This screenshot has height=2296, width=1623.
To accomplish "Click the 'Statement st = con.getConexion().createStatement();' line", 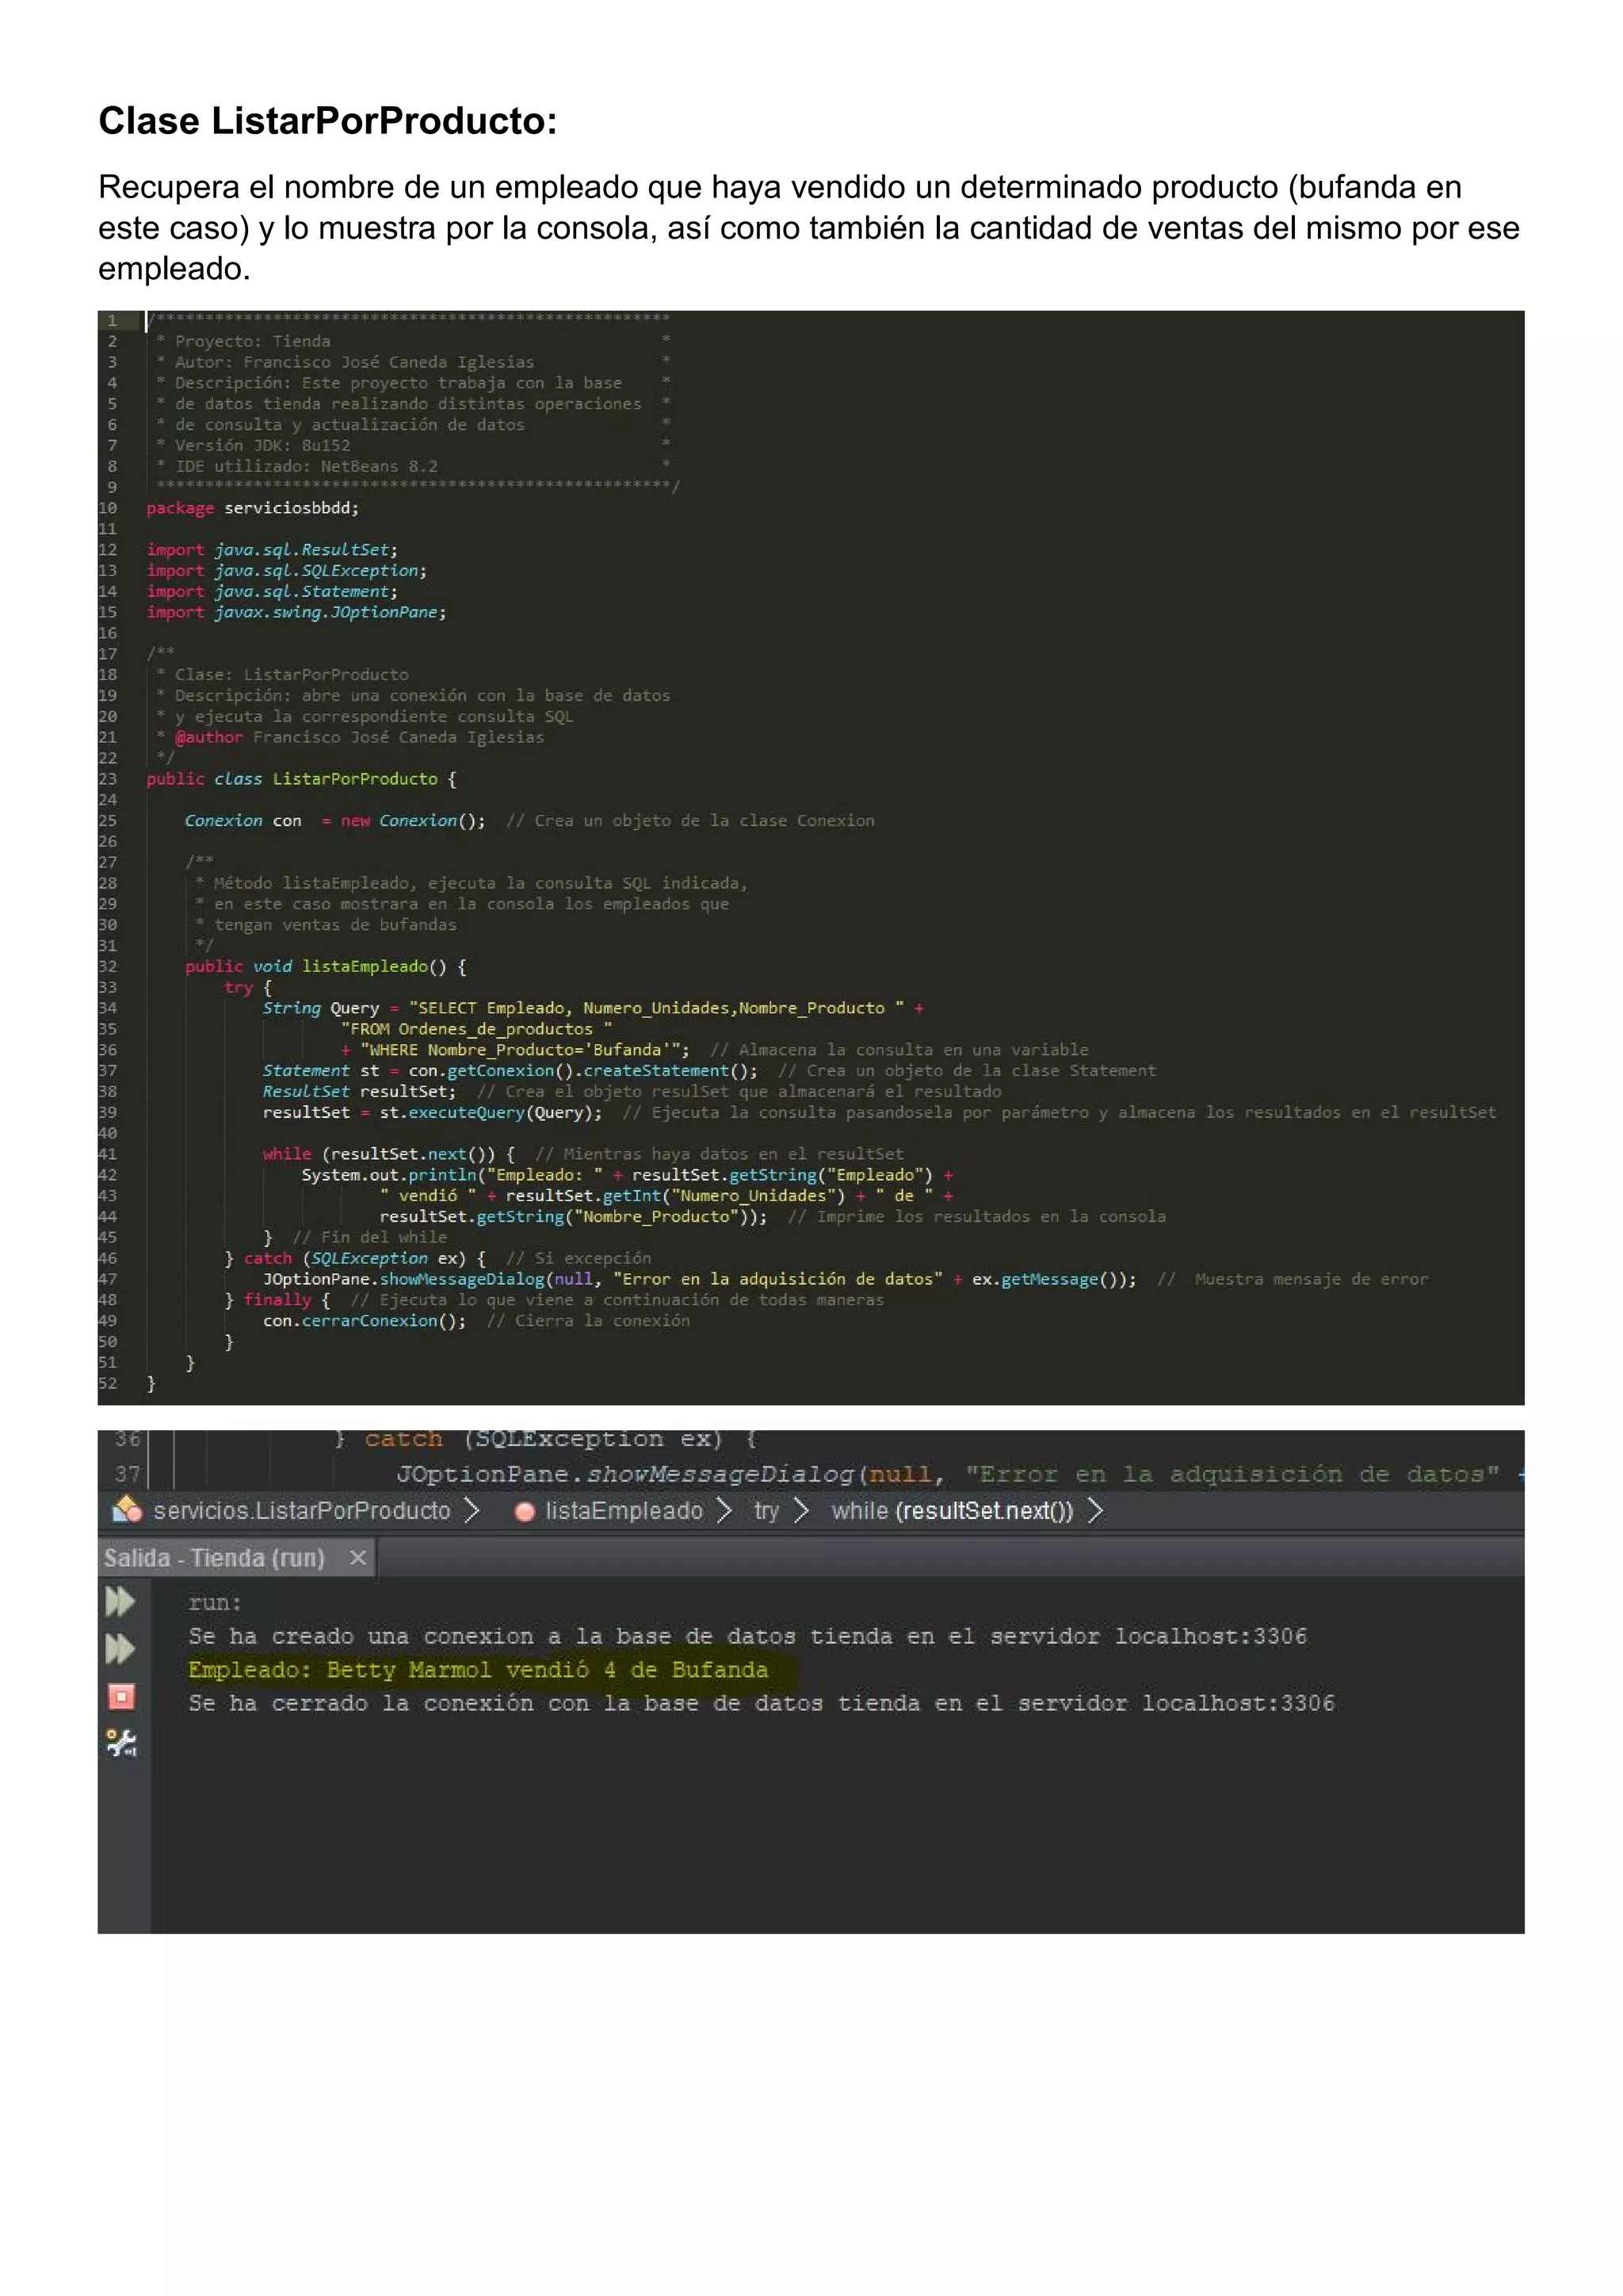I will [x=510, y=1071].
